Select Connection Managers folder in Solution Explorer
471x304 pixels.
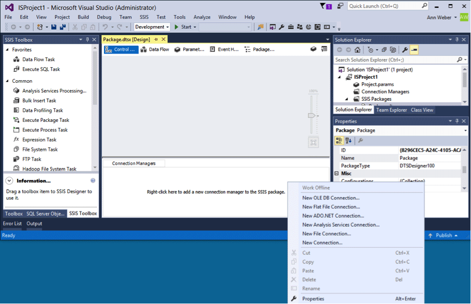(x=385, y=92)
